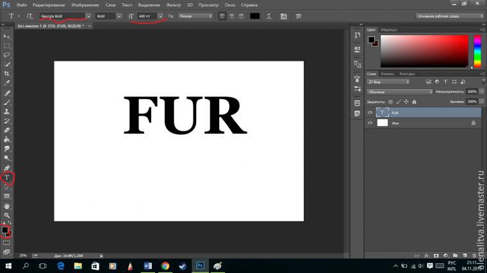Open the Фильтр menu
This screenshot has width=487, height=273.
pyautogui.click(x=174, y=5)
